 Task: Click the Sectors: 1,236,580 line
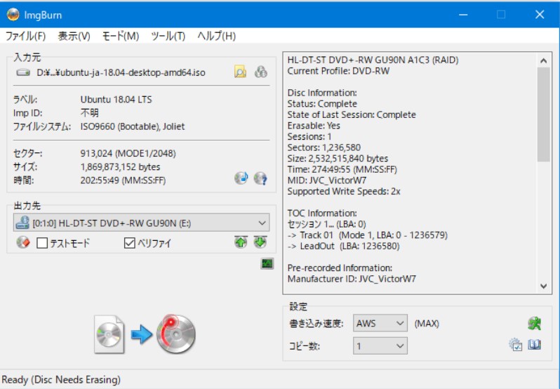tap(324, 147)
